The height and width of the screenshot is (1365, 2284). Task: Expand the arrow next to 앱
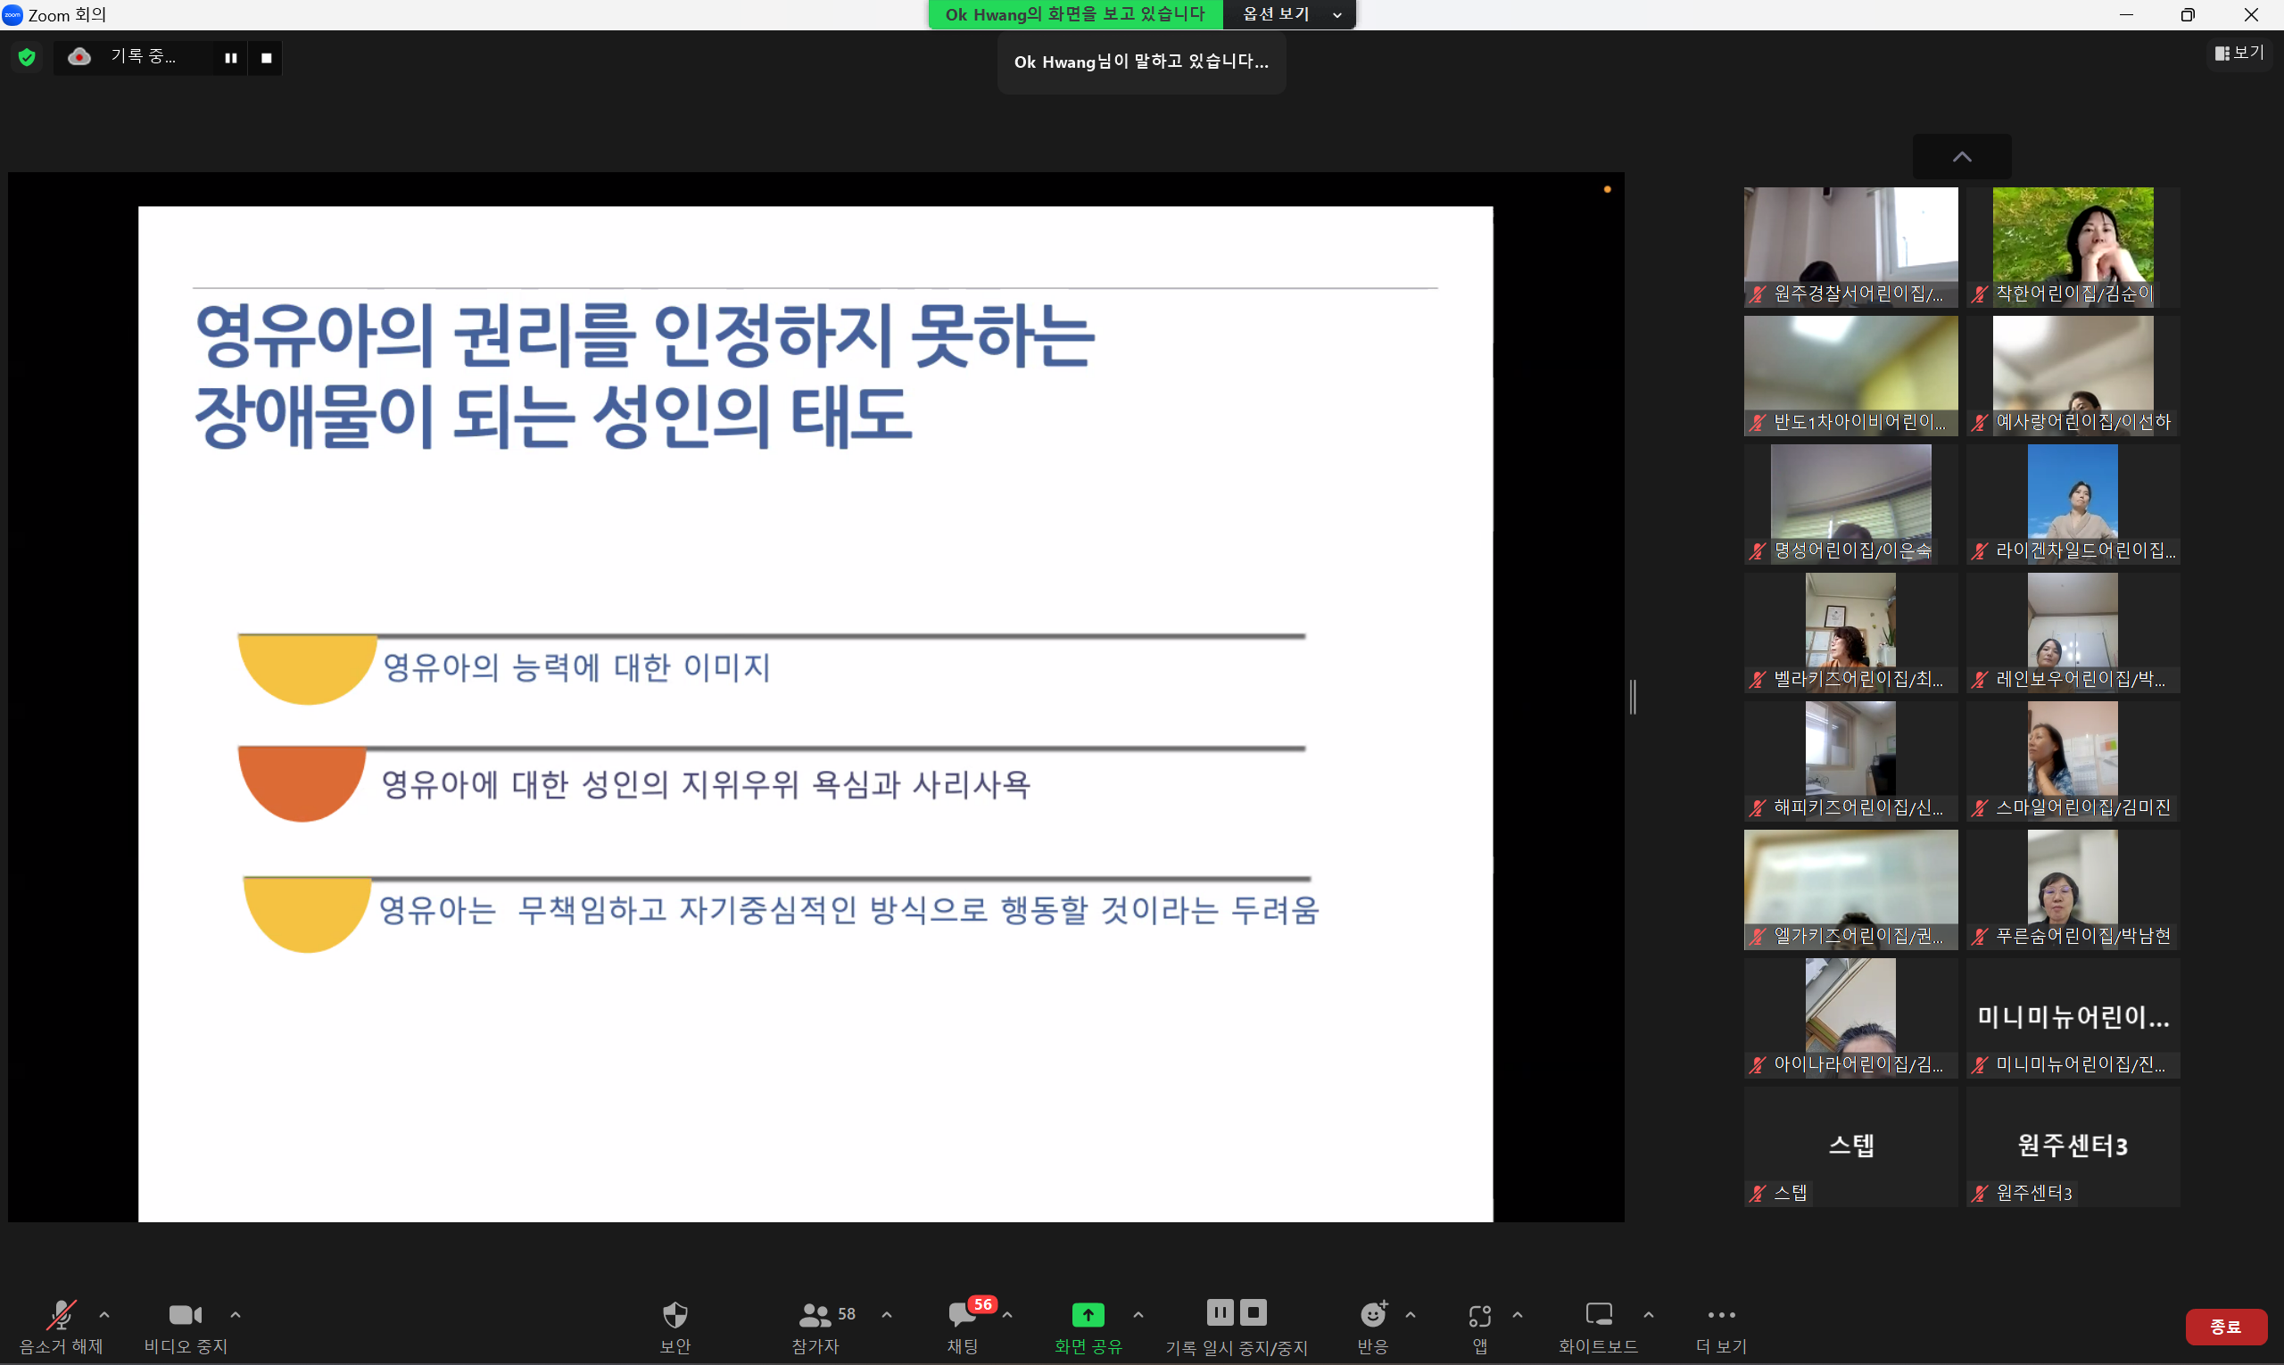click(1517, 1315)
